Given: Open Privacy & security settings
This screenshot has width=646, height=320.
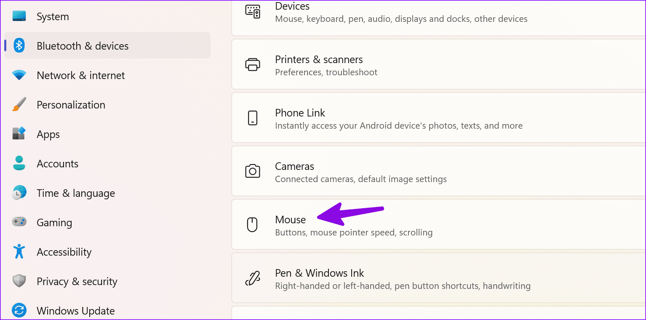Looking at the screenshot, I should tap(107, 281).
